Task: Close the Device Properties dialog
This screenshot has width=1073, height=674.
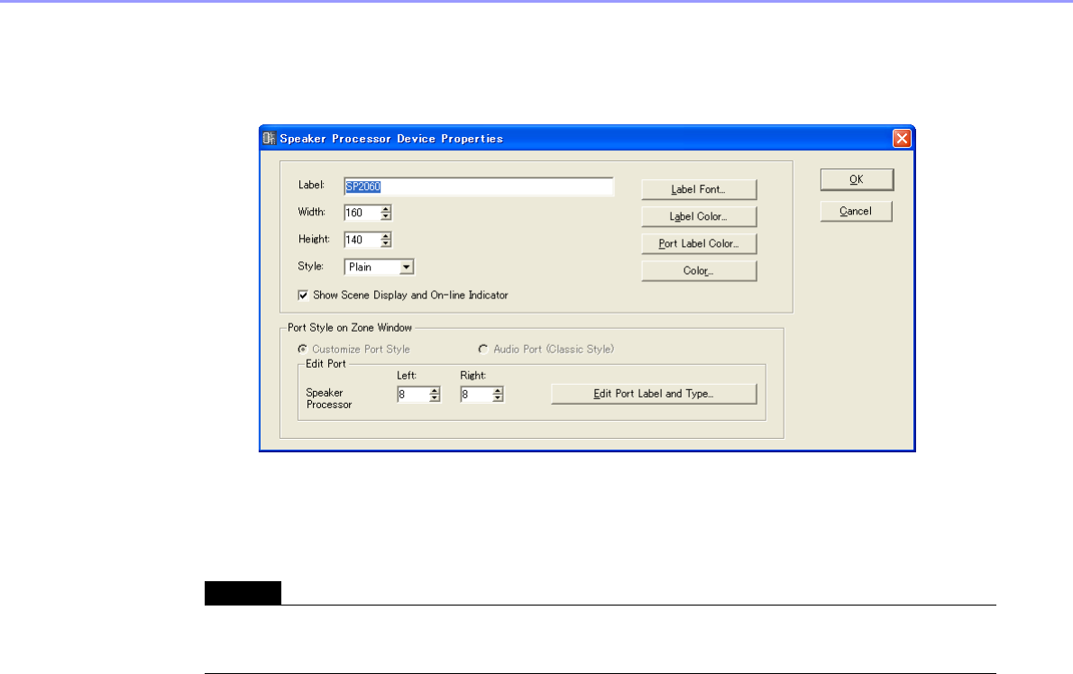Action: click(x=902, y=138)
